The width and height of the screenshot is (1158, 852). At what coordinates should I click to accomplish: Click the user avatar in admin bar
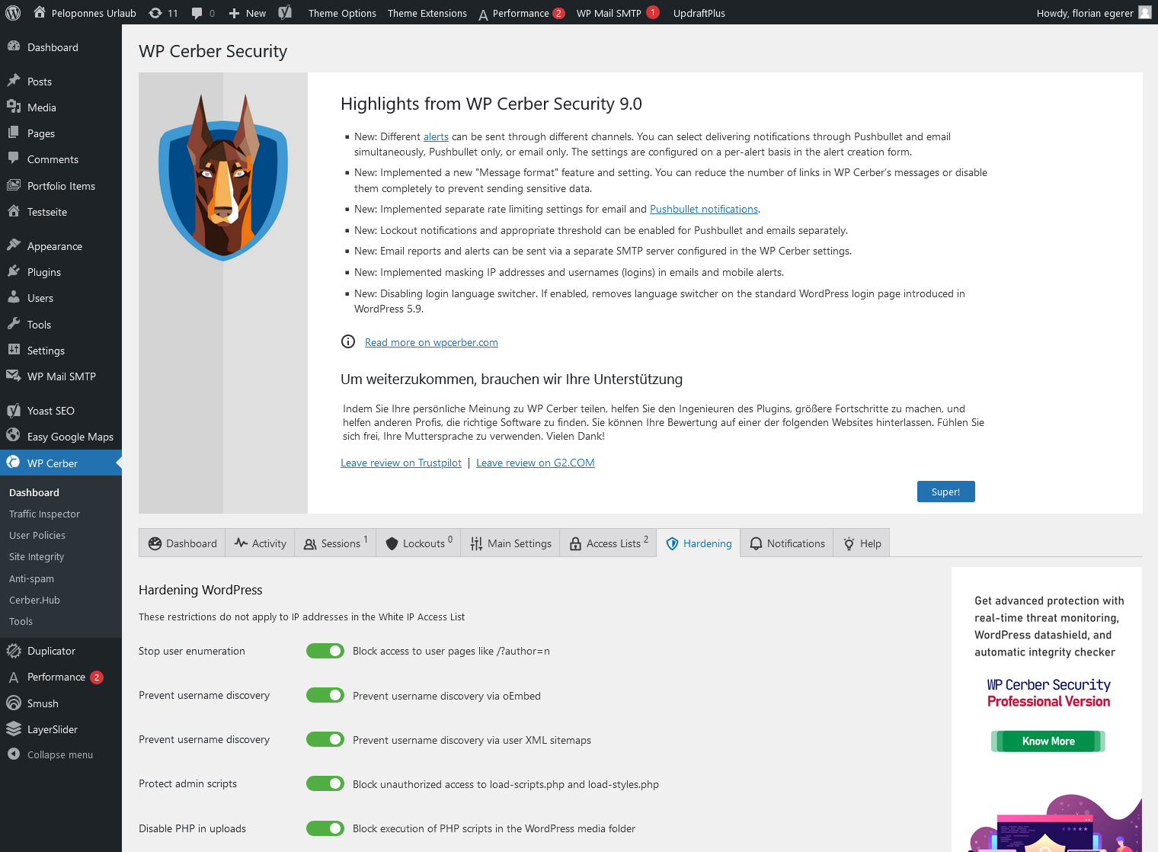1145,12
